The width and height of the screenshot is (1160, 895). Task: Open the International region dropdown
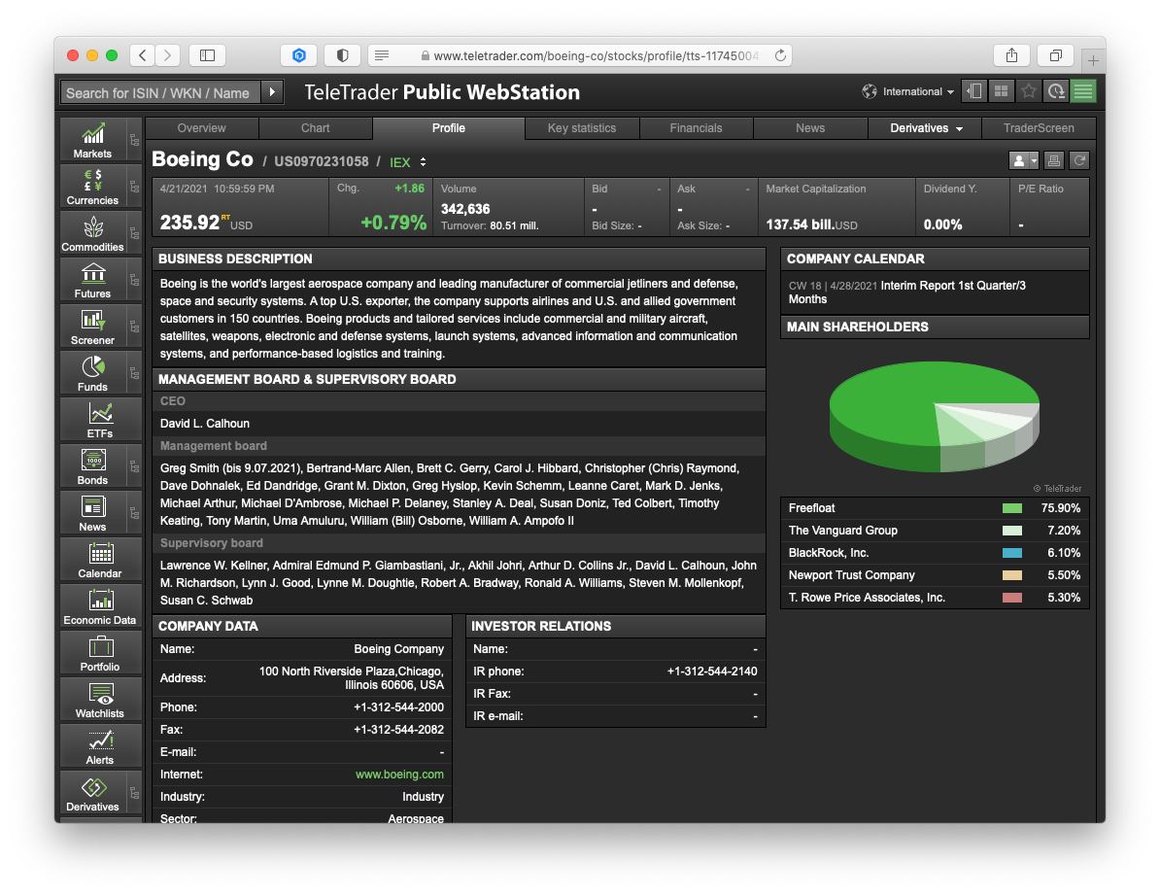point(907,91)
